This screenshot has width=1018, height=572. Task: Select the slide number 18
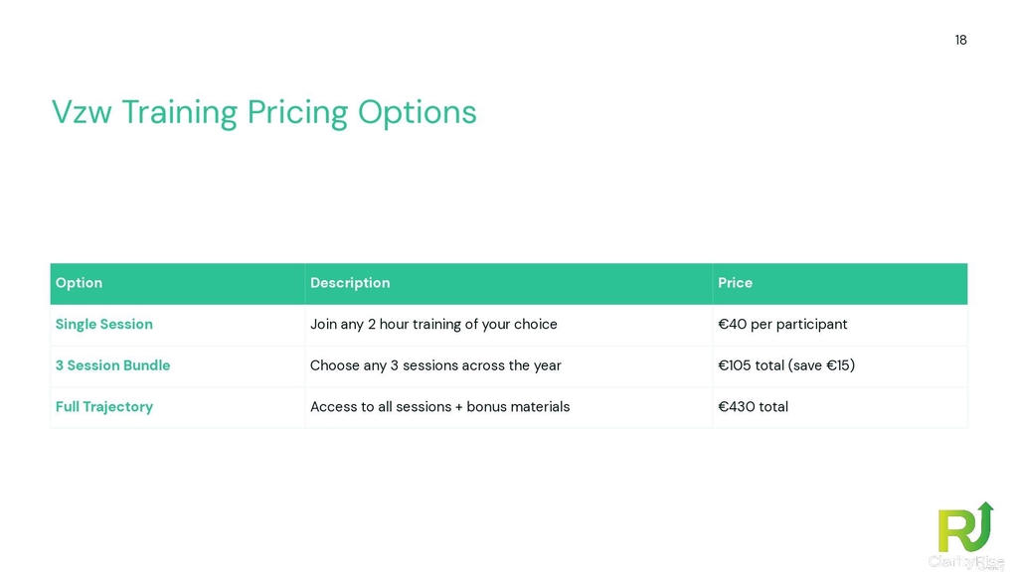tap(960, 40)
